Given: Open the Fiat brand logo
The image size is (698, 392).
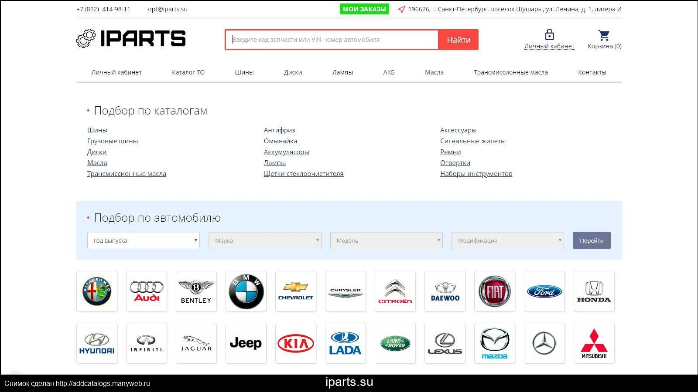Looking at the screenshot, I should [x=495, y=291].
